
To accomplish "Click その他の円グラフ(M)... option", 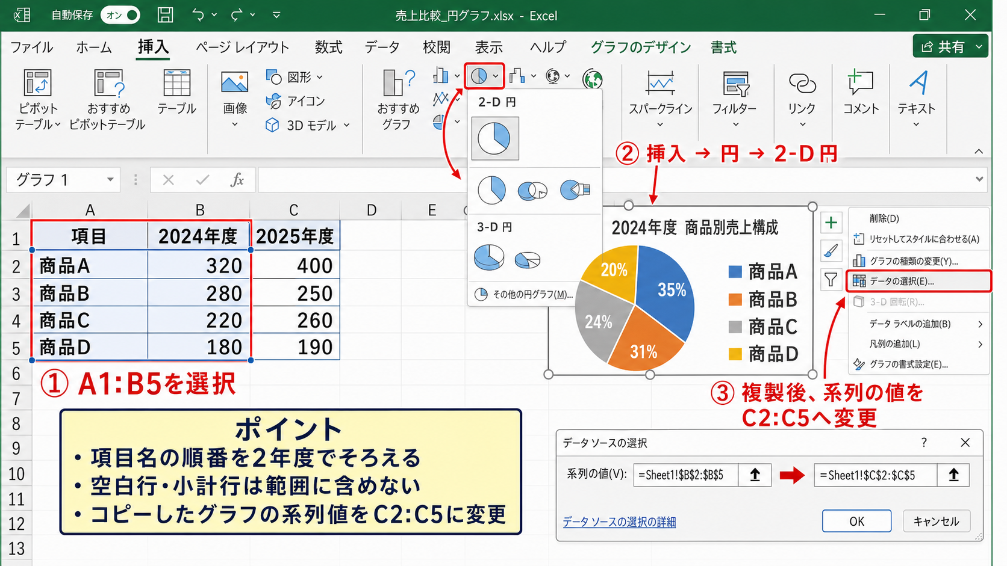I will click(x=523, y=294).
